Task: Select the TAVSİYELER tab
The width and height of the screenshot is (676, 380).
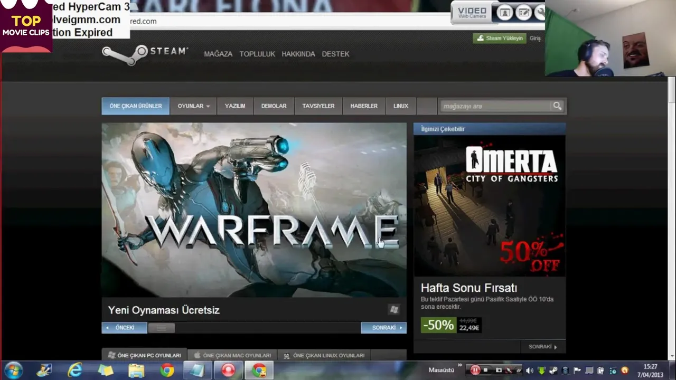Action: (x=318, y=106)
